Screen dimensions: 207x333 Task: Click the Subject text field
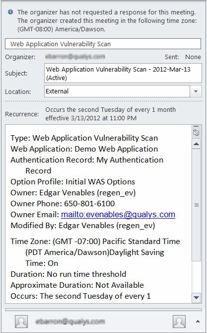coord(123,73)
